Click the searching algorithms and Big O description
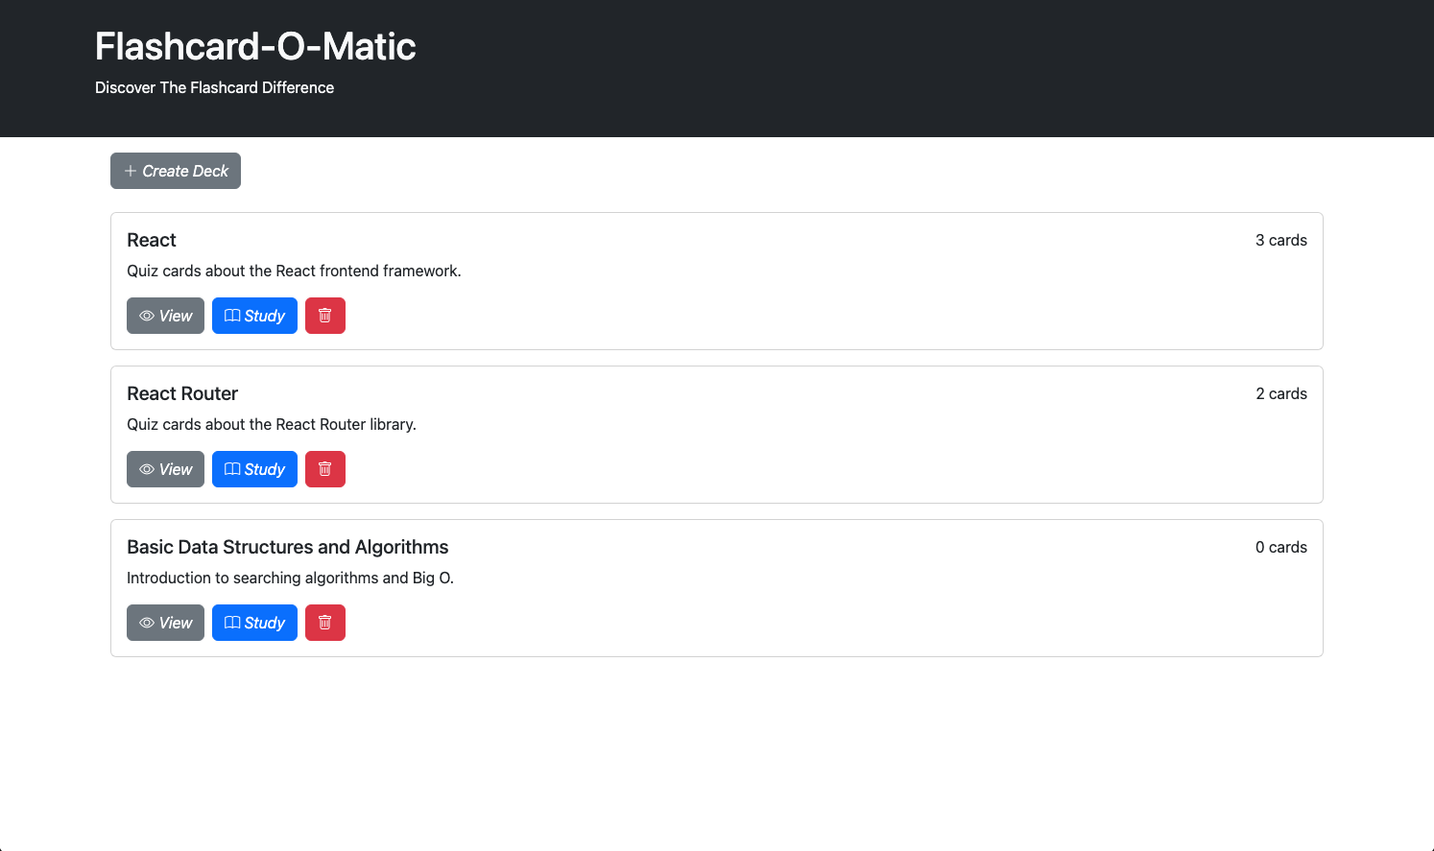Viewport: 1434px width, 851px height. click(290, 578)
